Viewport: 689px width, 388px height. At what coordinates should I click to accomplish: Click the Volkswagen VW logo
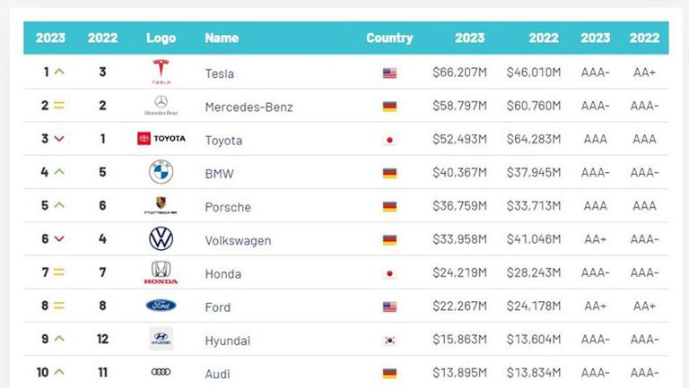click(x=161, y=239)
